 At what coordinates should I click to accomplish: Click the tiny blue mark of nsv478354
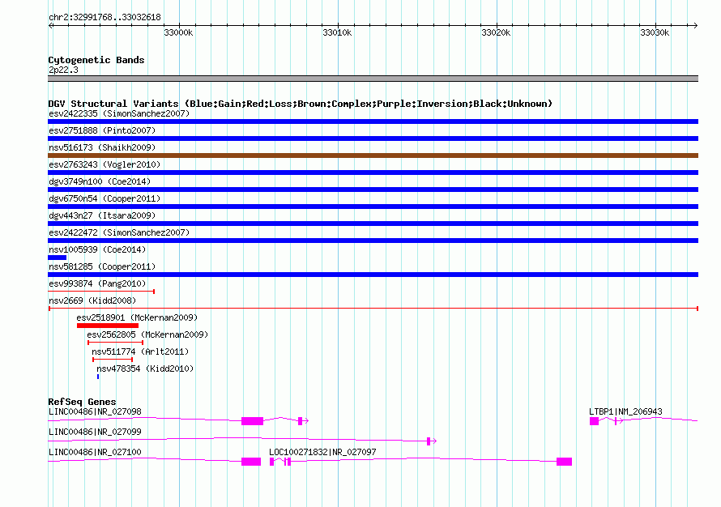(x=98, y=377)
